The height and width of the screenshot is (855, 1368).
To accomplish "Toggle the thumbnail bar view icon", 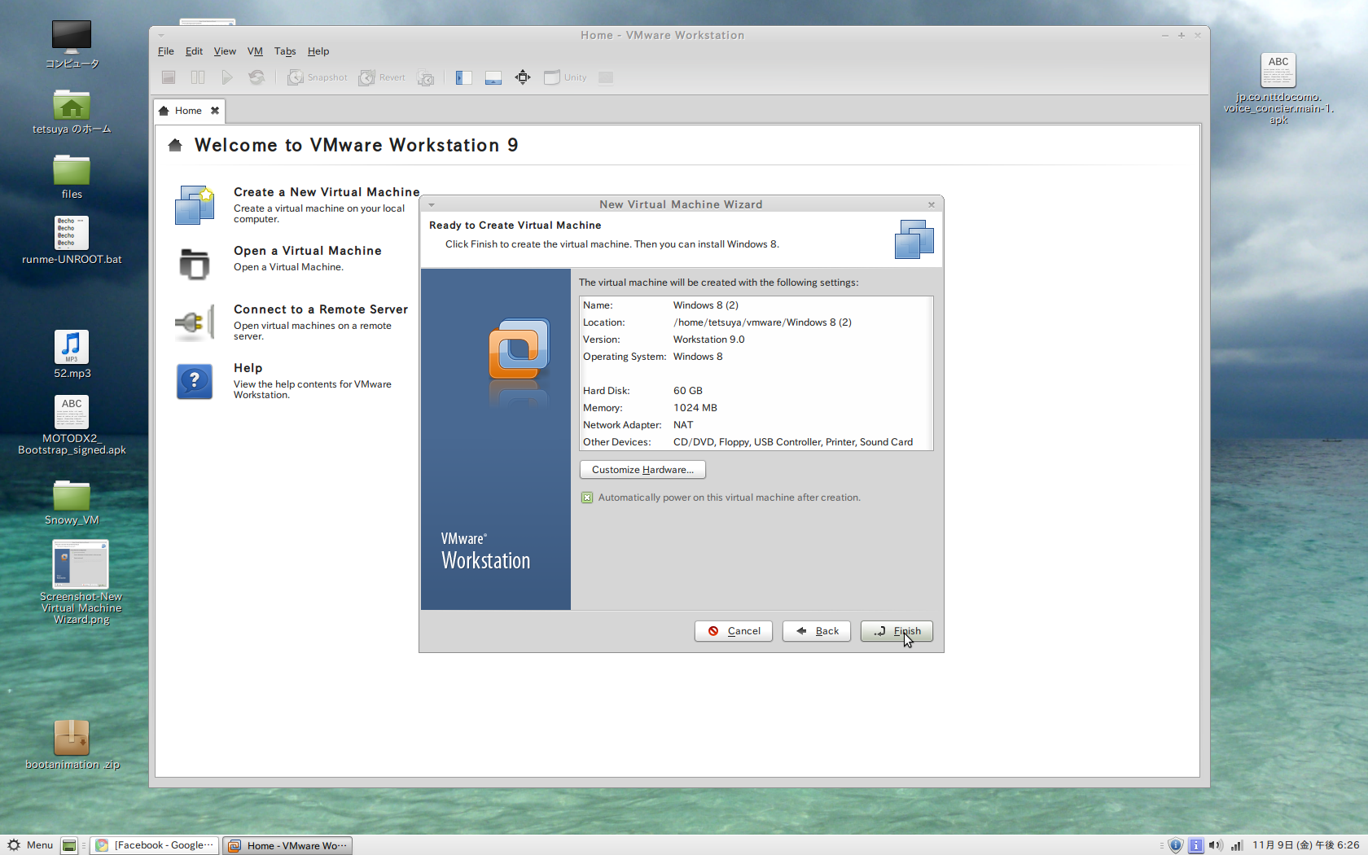I will (x=493, y=77).
